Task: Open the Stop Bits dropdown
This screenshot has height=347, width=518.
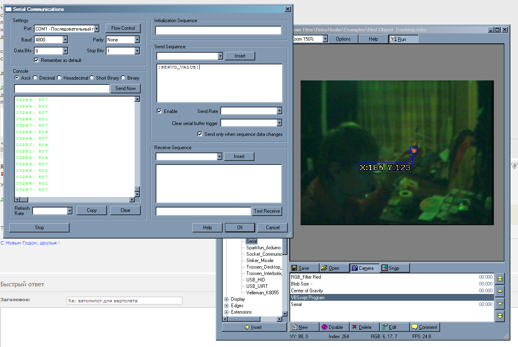Action: pos(137,51)
